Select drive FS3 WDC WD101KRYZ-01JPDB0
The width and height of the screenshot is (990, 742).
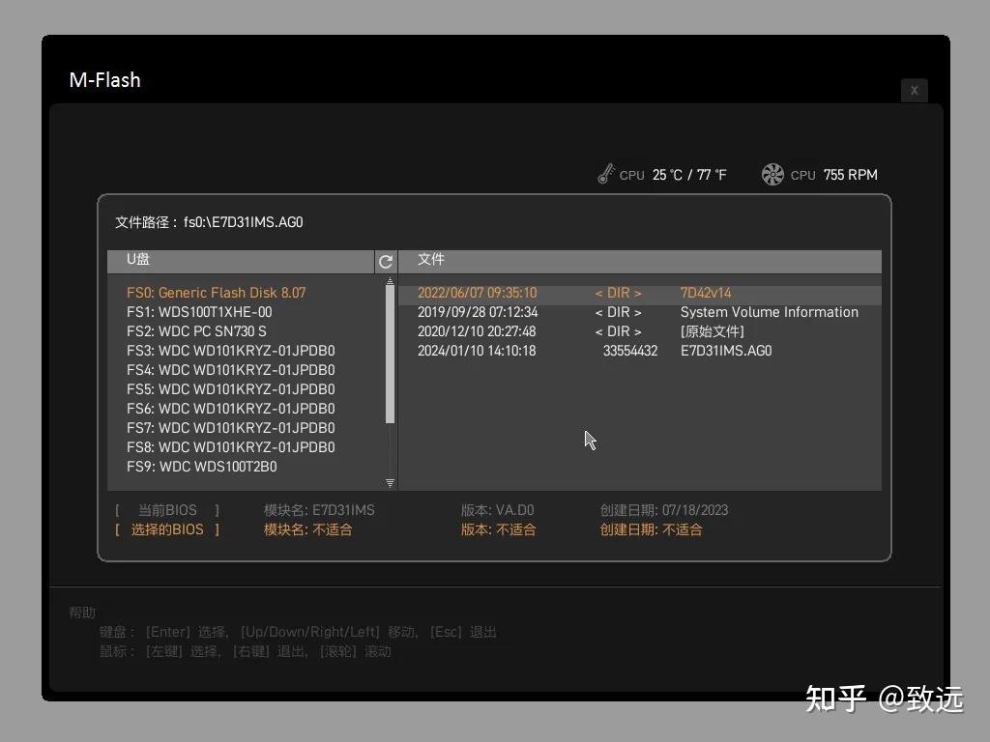coord(230,351)
